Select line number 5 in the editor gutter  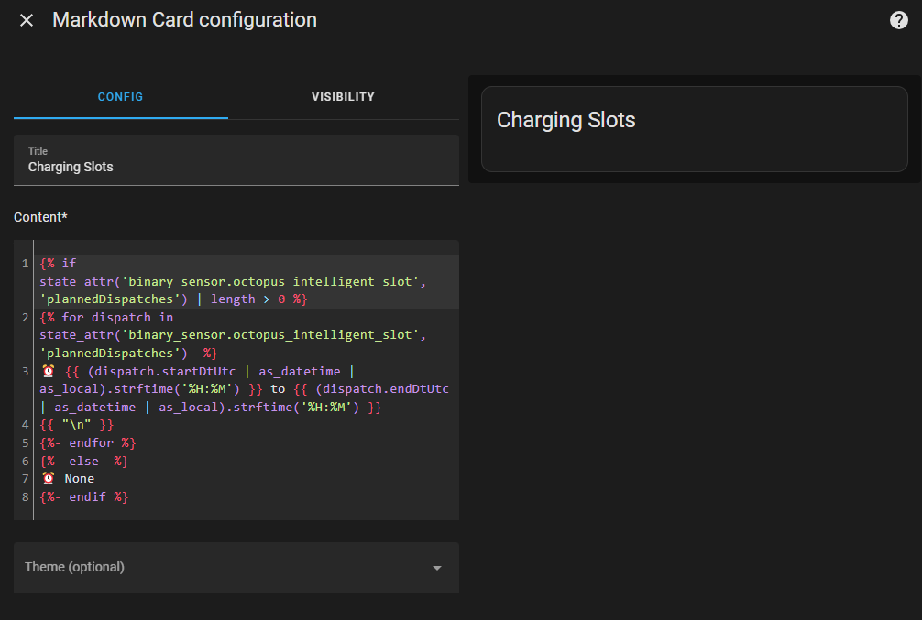tap(25, 442)
